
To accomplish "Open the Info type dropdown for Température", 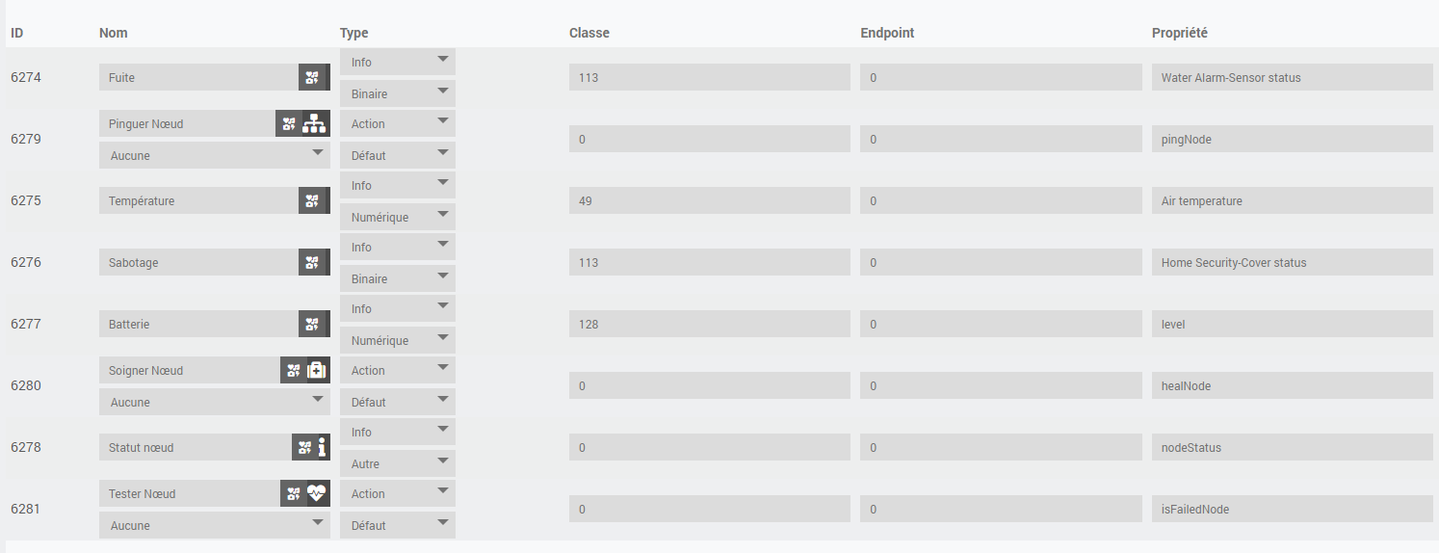I will pyautogui.click(x=398, y=185).
